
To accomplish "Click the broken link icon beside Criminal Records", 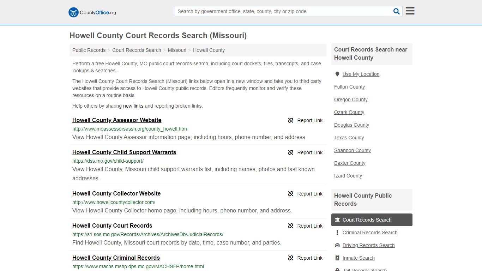I will (290, 258).
